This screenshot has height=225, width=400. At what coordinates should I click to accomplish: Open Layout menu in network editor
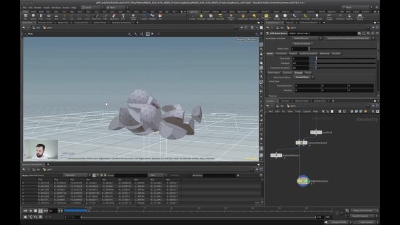pos(306,111)
